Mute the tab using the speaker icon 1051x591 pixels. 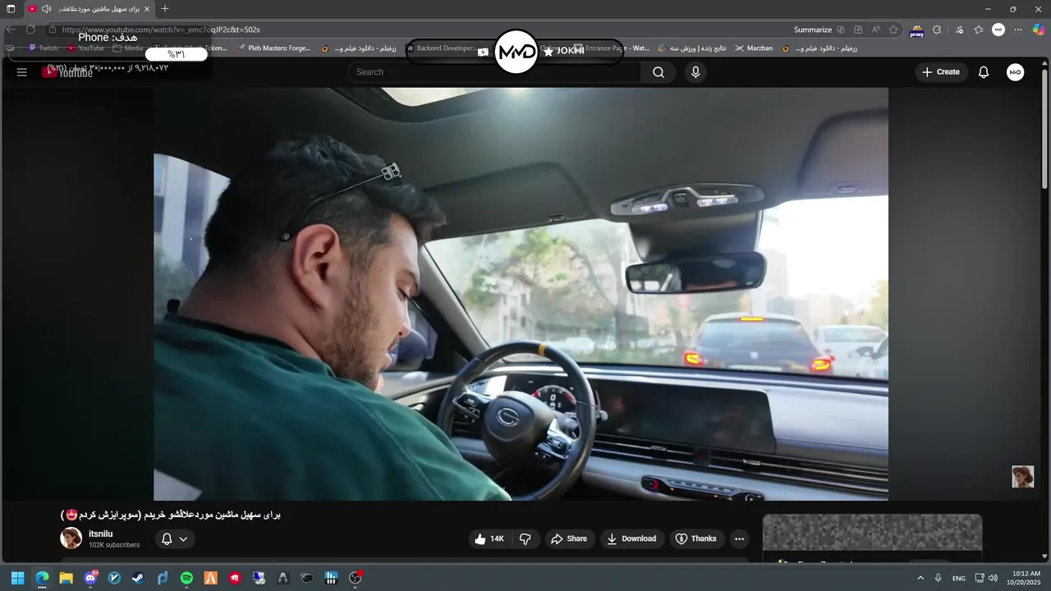(46, 9)
